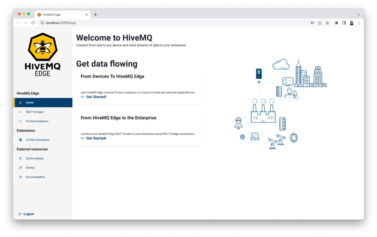Click the Get data flowing heading

pos(107,64)
